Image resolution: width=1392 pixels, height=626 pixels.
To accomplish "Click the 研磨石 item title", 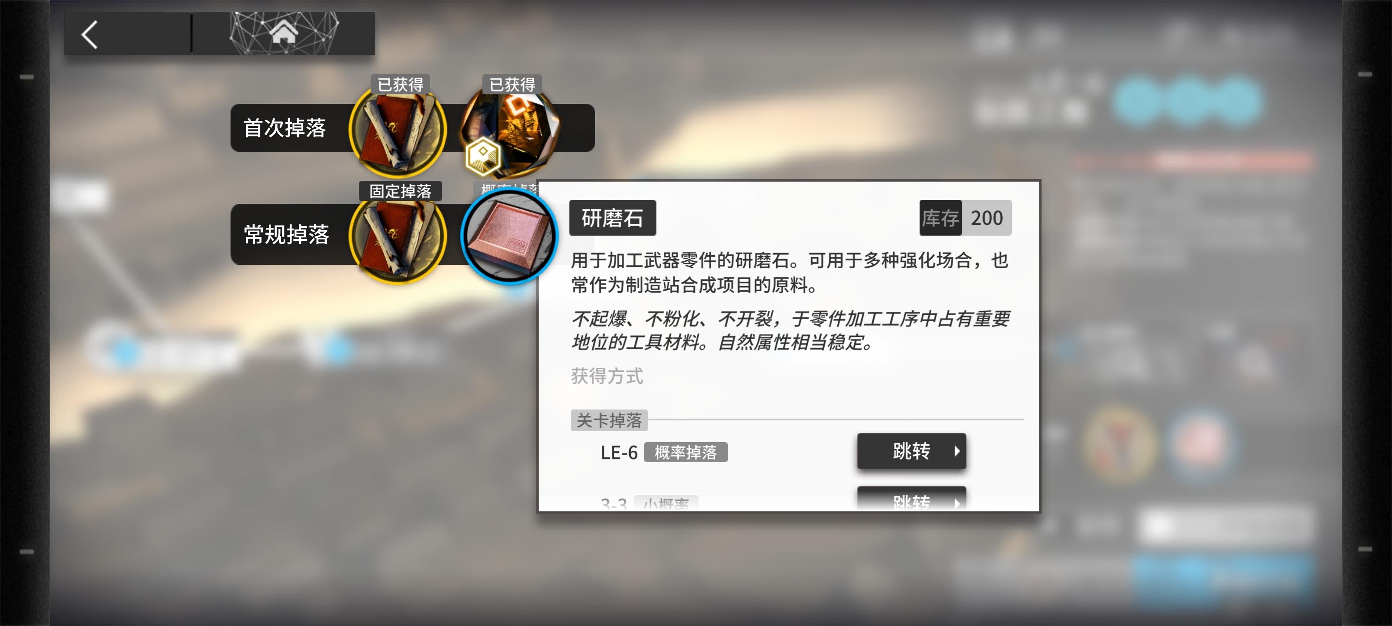I will (x=612, y=218).
